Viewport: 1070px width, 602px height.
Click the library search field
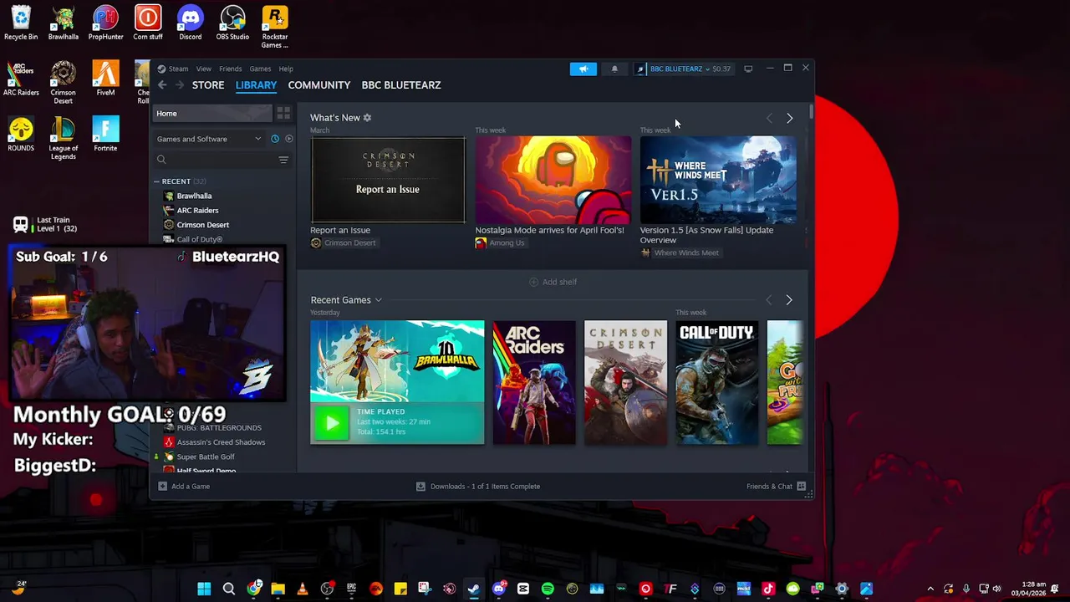[214, 160]
